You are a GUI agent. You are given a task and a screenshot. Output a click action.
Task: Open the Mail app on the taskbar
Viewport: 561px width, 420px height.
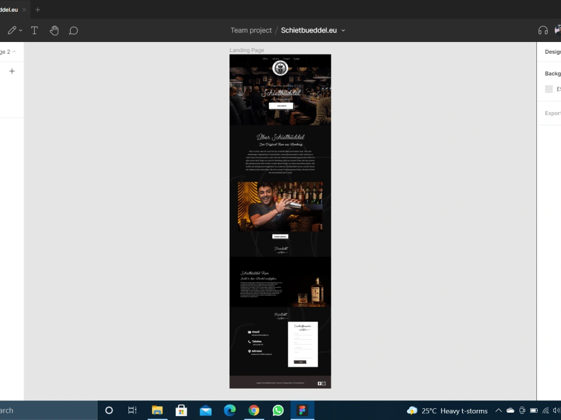point(205,410)
